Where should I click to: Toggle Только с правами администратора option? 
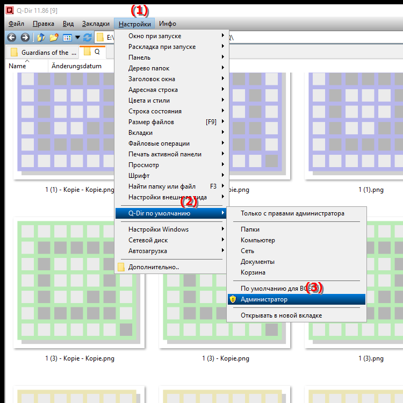tap(296, 213)
